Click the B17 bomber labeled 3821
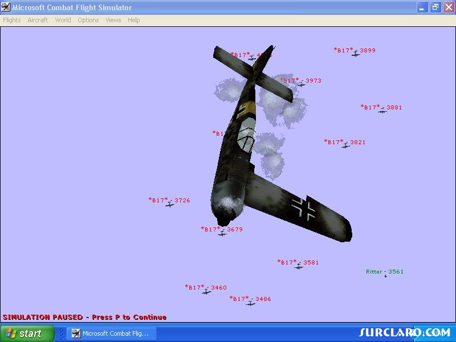Viewport: 456px width, 342px height. coord(345,146)
